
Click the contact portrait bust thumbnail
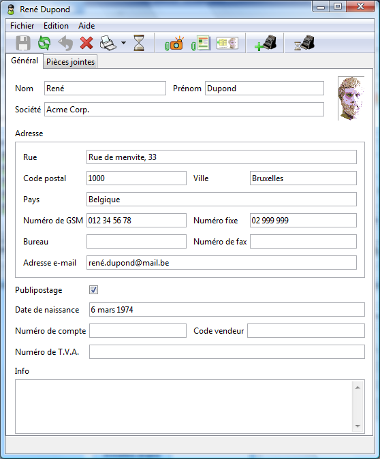pyautogui.click(x=351, y=98)
